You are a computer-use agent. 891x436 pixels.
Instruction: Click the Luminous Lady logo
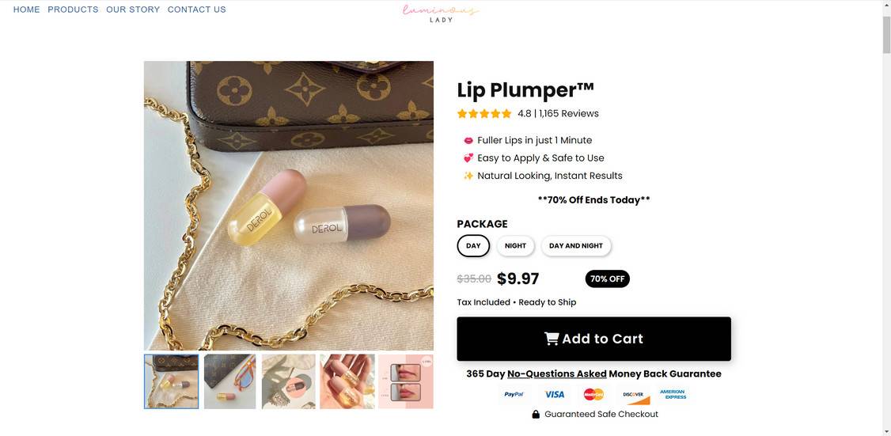tap(440, 12)
